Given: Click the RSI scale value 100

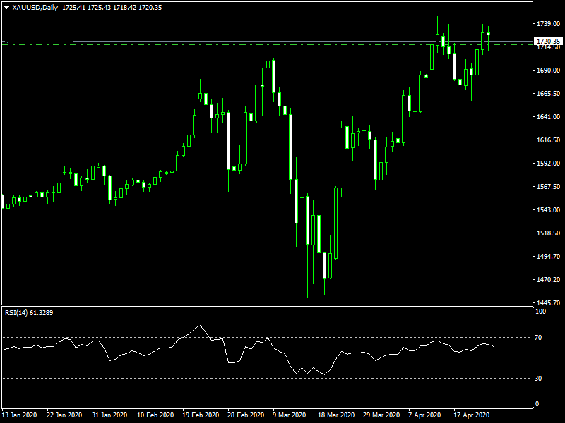Looking at the screenshot, I should pos(540,312).
